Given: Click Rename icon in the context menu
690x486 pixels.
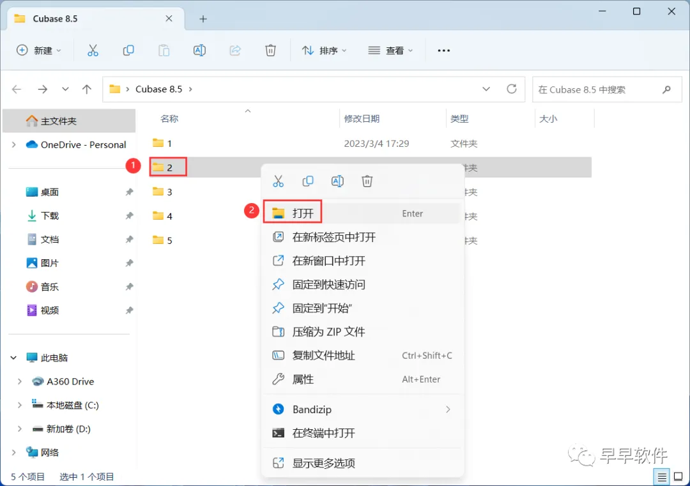Looking at the screenshot, I should (337, 181).
